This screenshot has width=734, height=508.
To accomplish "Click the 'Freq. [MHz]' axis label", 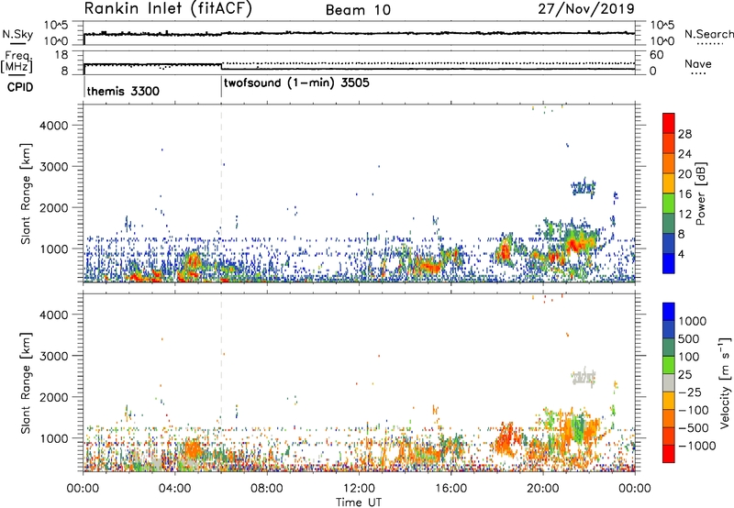I will click(x=17, y=62).
